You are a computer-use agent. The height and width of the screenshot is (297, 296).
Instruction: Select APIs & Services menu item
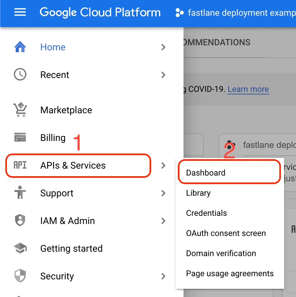click(x=73, y=165)
